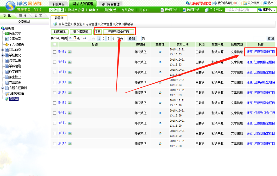This screenshot has height=176, width=277.
Task: Click the 我的新消息 speaker icon
Action: pos(215,3)
